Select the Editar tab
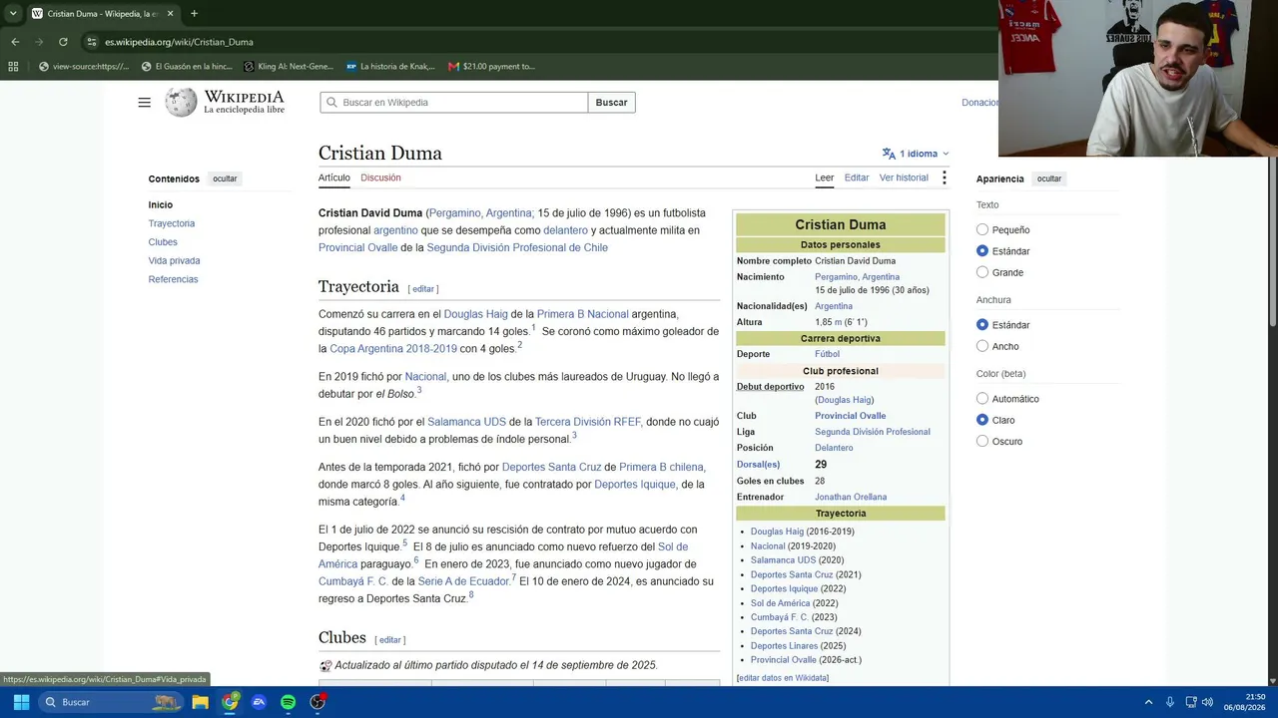The height and width of the screenshot is (718, 1278). [857, 178]
